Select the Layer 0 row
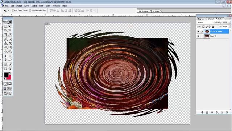The image size is (232, 131). pyautogui.click(x=213, y=36)
